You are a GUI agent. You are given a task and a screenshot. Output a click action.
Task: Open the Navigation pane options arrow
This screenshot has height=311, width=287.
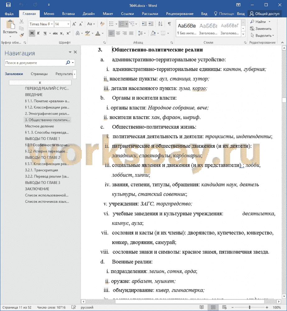click(x=70, y=52)
